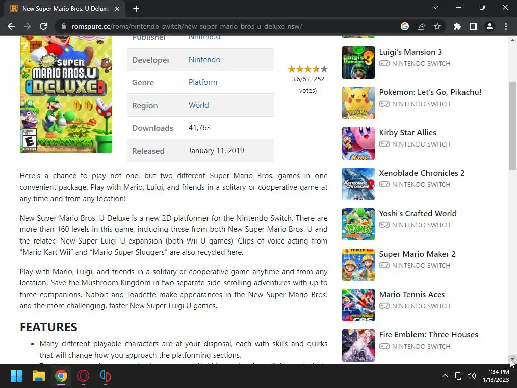Open the taskbar clock and date
The image size is (517, 388).
[496, 376]
